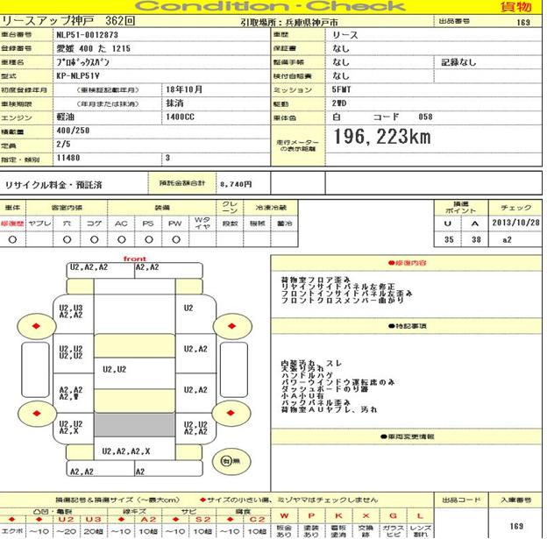Expand the 特記事項 section header

click(408, 325)
